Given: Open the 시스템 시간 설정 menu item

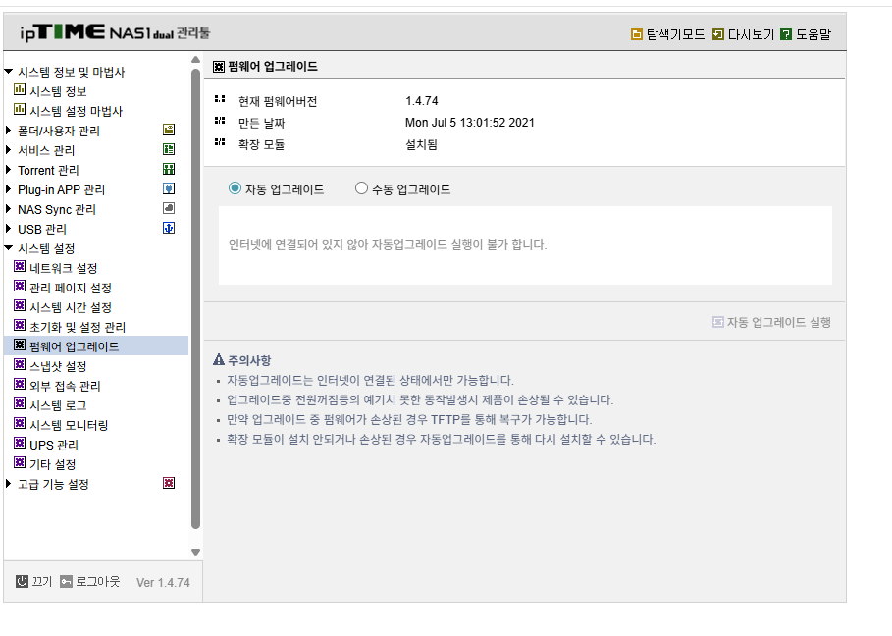Looking at the screenshot, I should coord(71,307).
